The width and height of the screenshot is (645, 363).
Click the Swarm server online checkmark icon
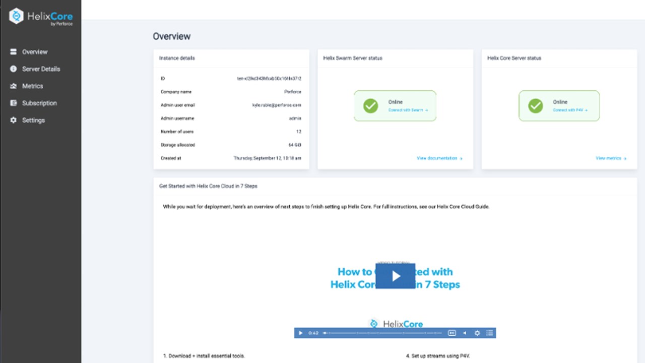click(x=371, y=106)
